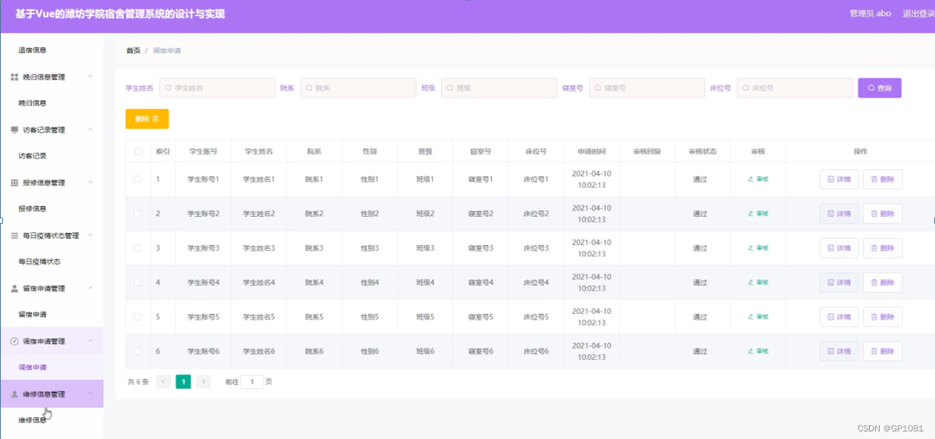This screenshot has width=935, height=439.
Task: Click the 留宿申请管理 user icon
Action: 13,288
